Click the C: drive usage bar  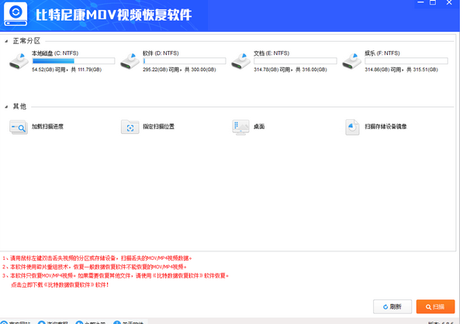73,61
